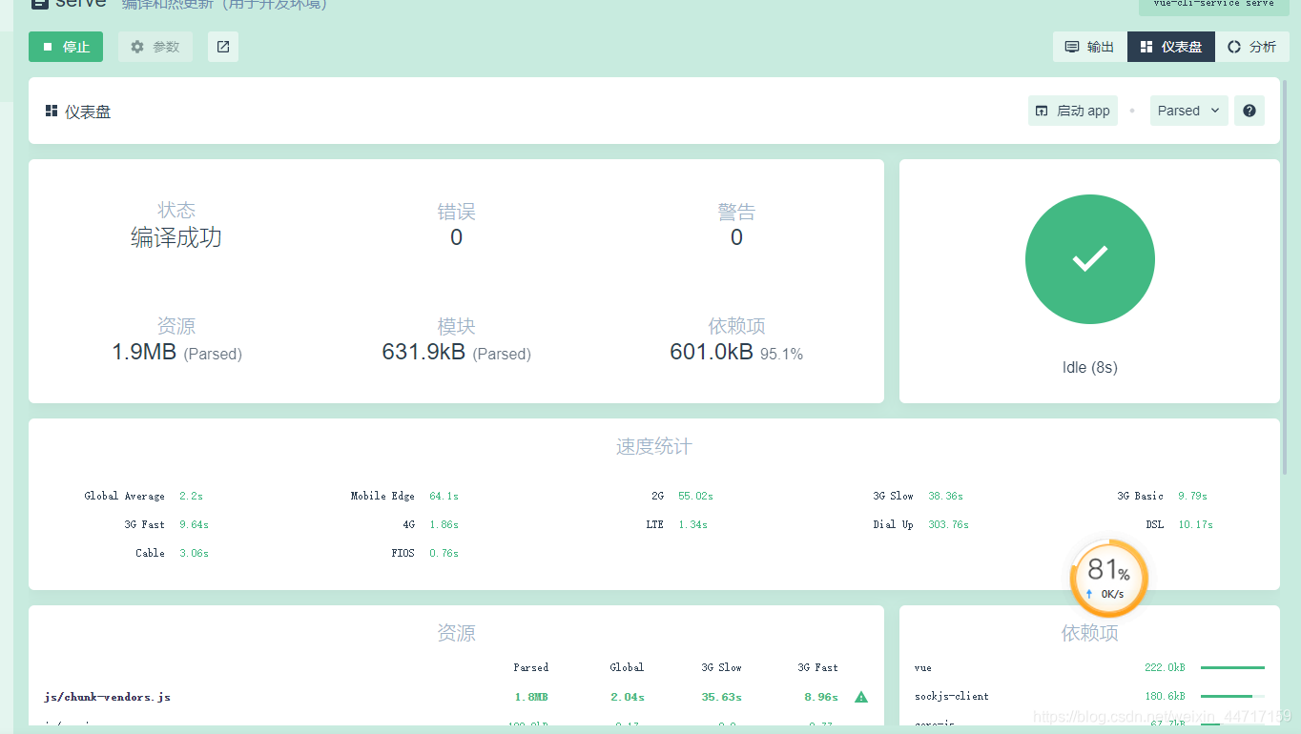Switch to the 仪表盘 dashboard tab
1301x734 pixels.
(1171, 47)
